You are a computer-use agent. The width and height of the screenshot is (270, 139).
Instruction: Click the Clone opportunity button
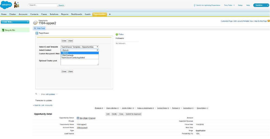(121, 114)
